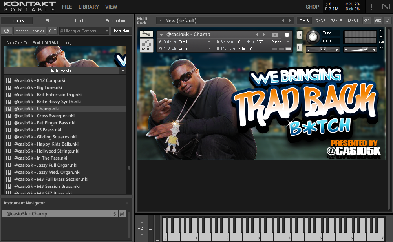Click the exclamation warning icon
This screenshot has width=393, height=242.
[371, 7]
